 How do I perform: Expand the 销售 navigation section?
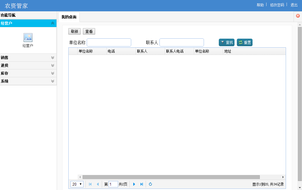[53, 58]
